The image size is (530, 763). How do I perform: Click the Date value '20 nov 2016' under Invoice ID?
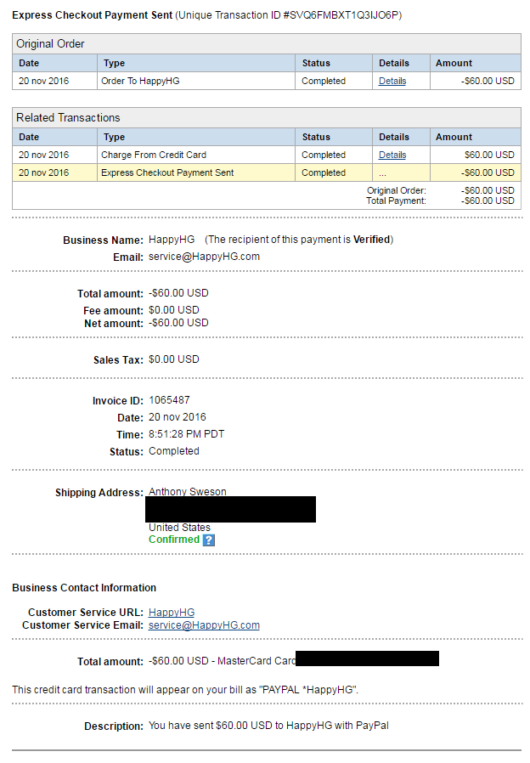click(x=178, y=417)
